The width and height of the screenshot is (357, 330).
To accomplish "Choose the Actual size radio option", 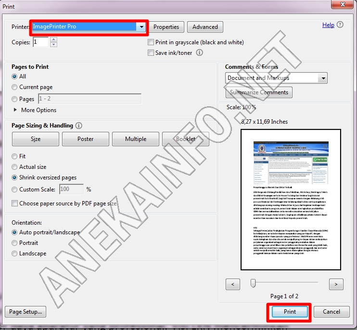I will click(14, 167).
